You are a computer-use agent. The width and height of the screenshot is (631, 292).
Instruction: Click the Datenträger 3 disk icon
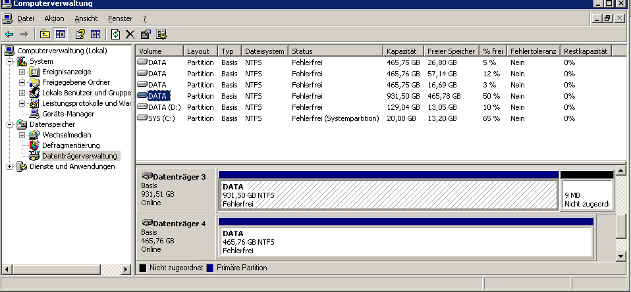click(x=148, y=177)
